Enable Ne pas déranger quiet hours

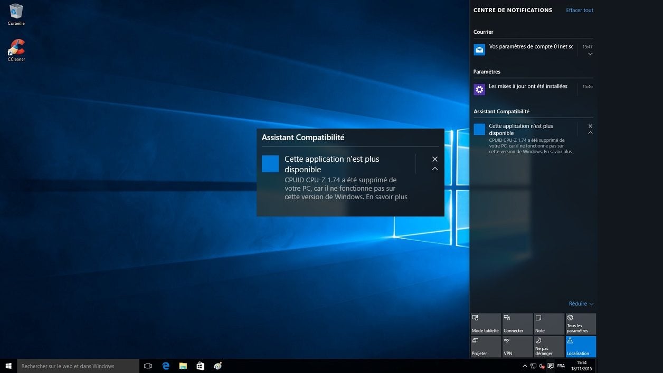tap(548, 347)
